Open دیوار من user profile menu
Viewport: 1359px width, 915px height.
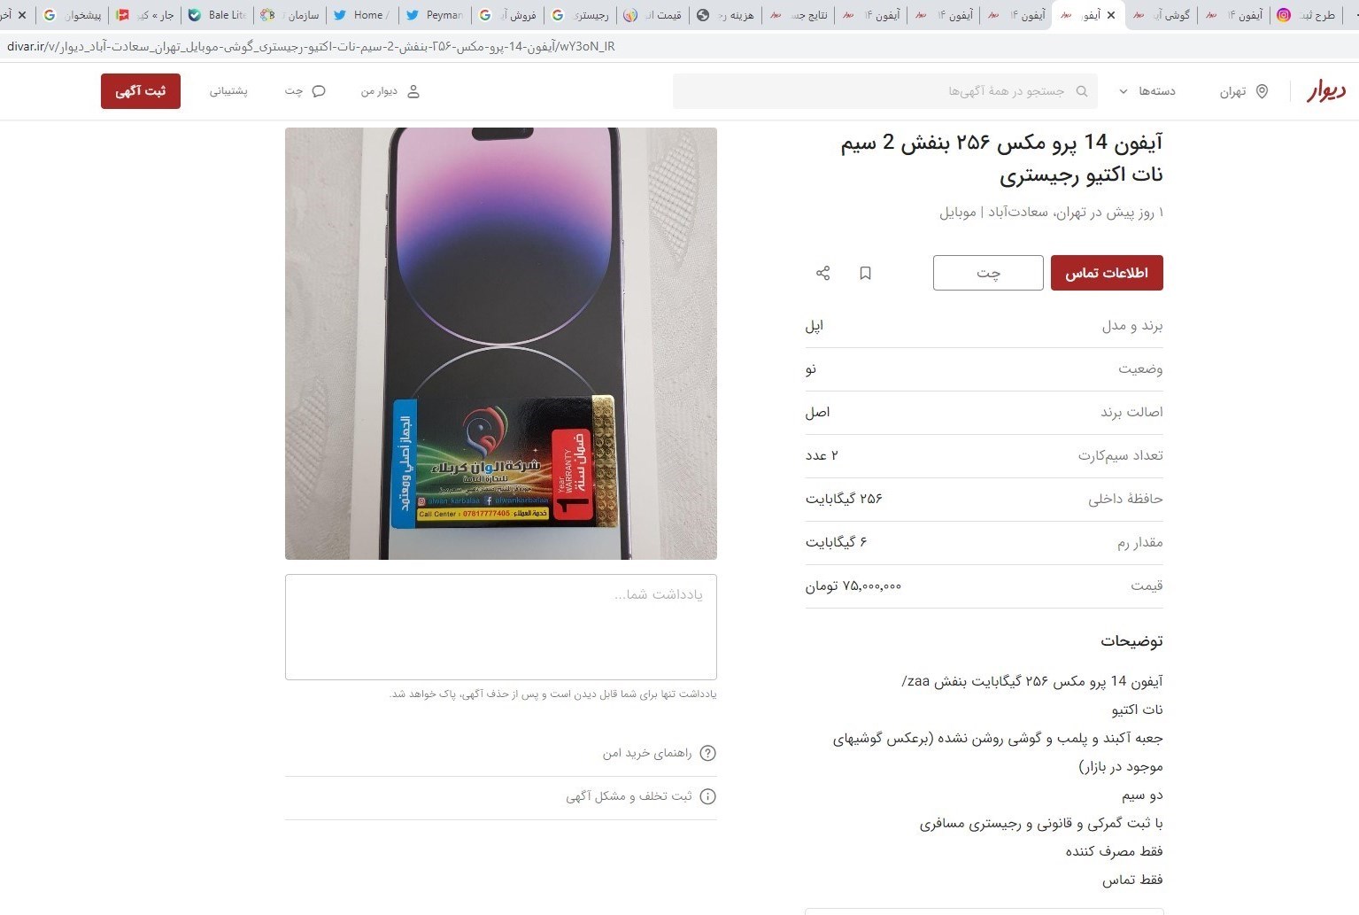click(x=390, y=91)
